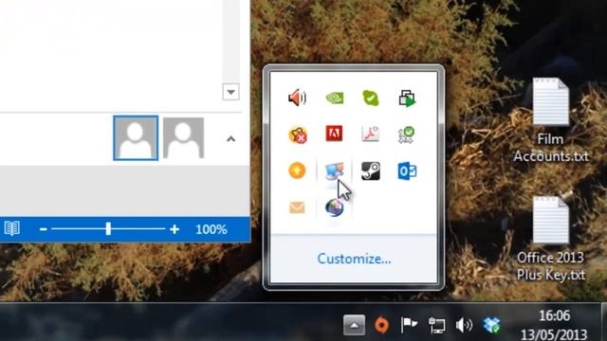
Task: Click the orange circle up-arrow tray icon
Action: [297, 170]
